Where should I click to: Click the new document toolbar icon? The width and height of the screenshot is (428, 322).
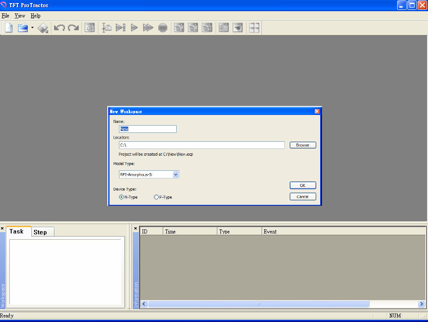(8, 28)
